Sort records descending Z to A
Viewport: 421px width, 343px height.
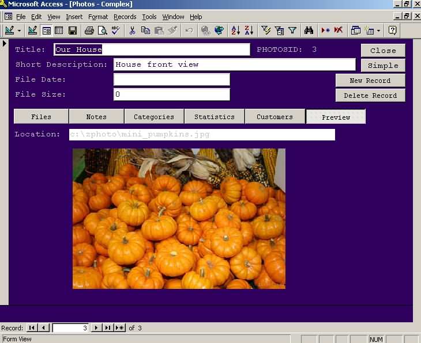(x=249, y=31)
